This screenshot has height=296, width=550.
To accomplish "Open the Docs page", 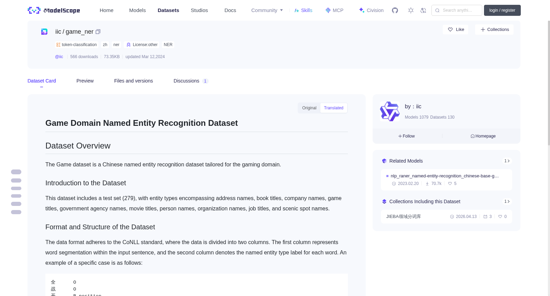I will (230, 10).
